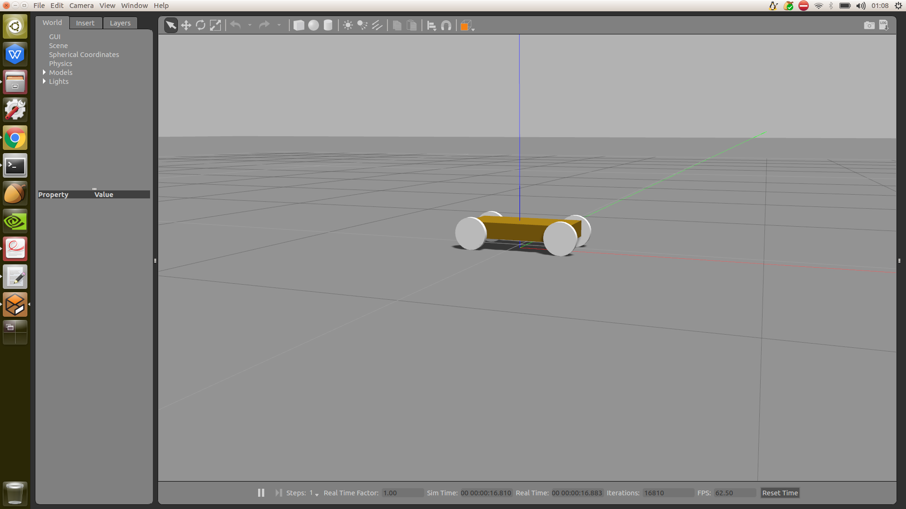Open Terminal from the Ubuntu dock

click(x=15, y=166)
